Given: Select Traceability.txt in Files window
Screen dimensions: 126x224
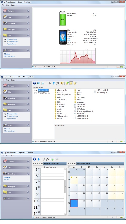Looking at the screenshot, I should coord(101,92).
